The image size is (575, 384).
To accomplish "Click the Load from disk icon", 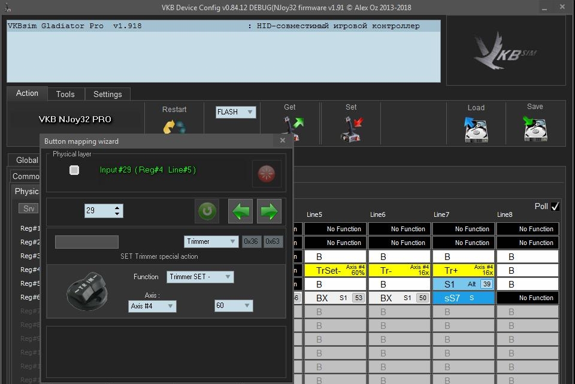I will pos(476,130).
